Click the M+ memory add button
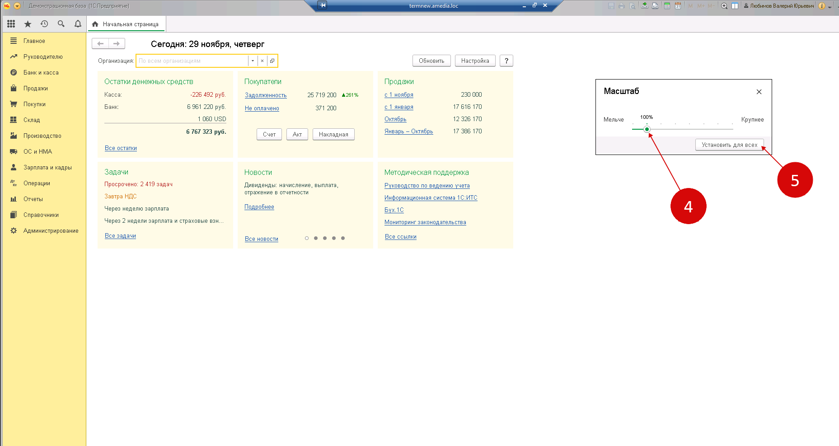The height and width of the screenshot is (446, 839). coord(701,6)
